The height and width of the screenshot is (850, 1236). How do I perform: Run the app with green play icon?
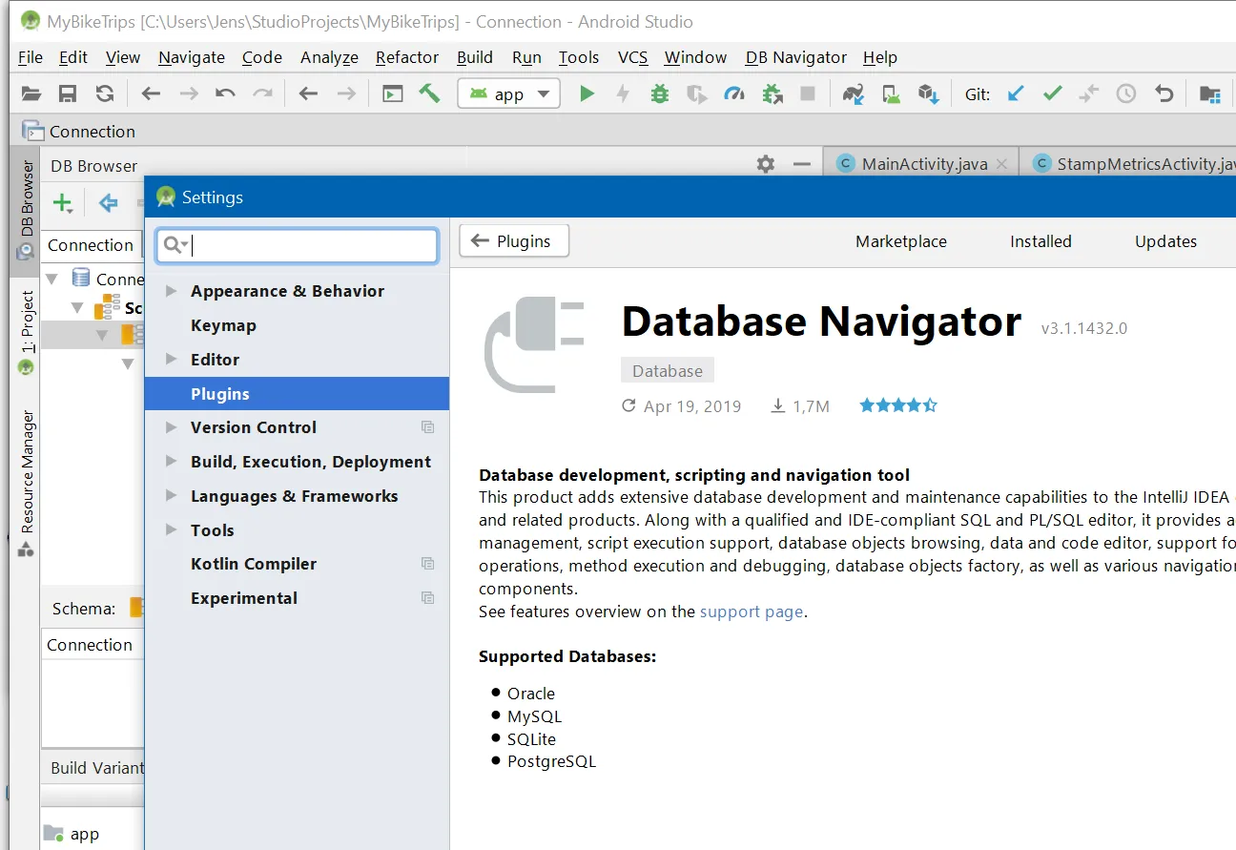587,93
